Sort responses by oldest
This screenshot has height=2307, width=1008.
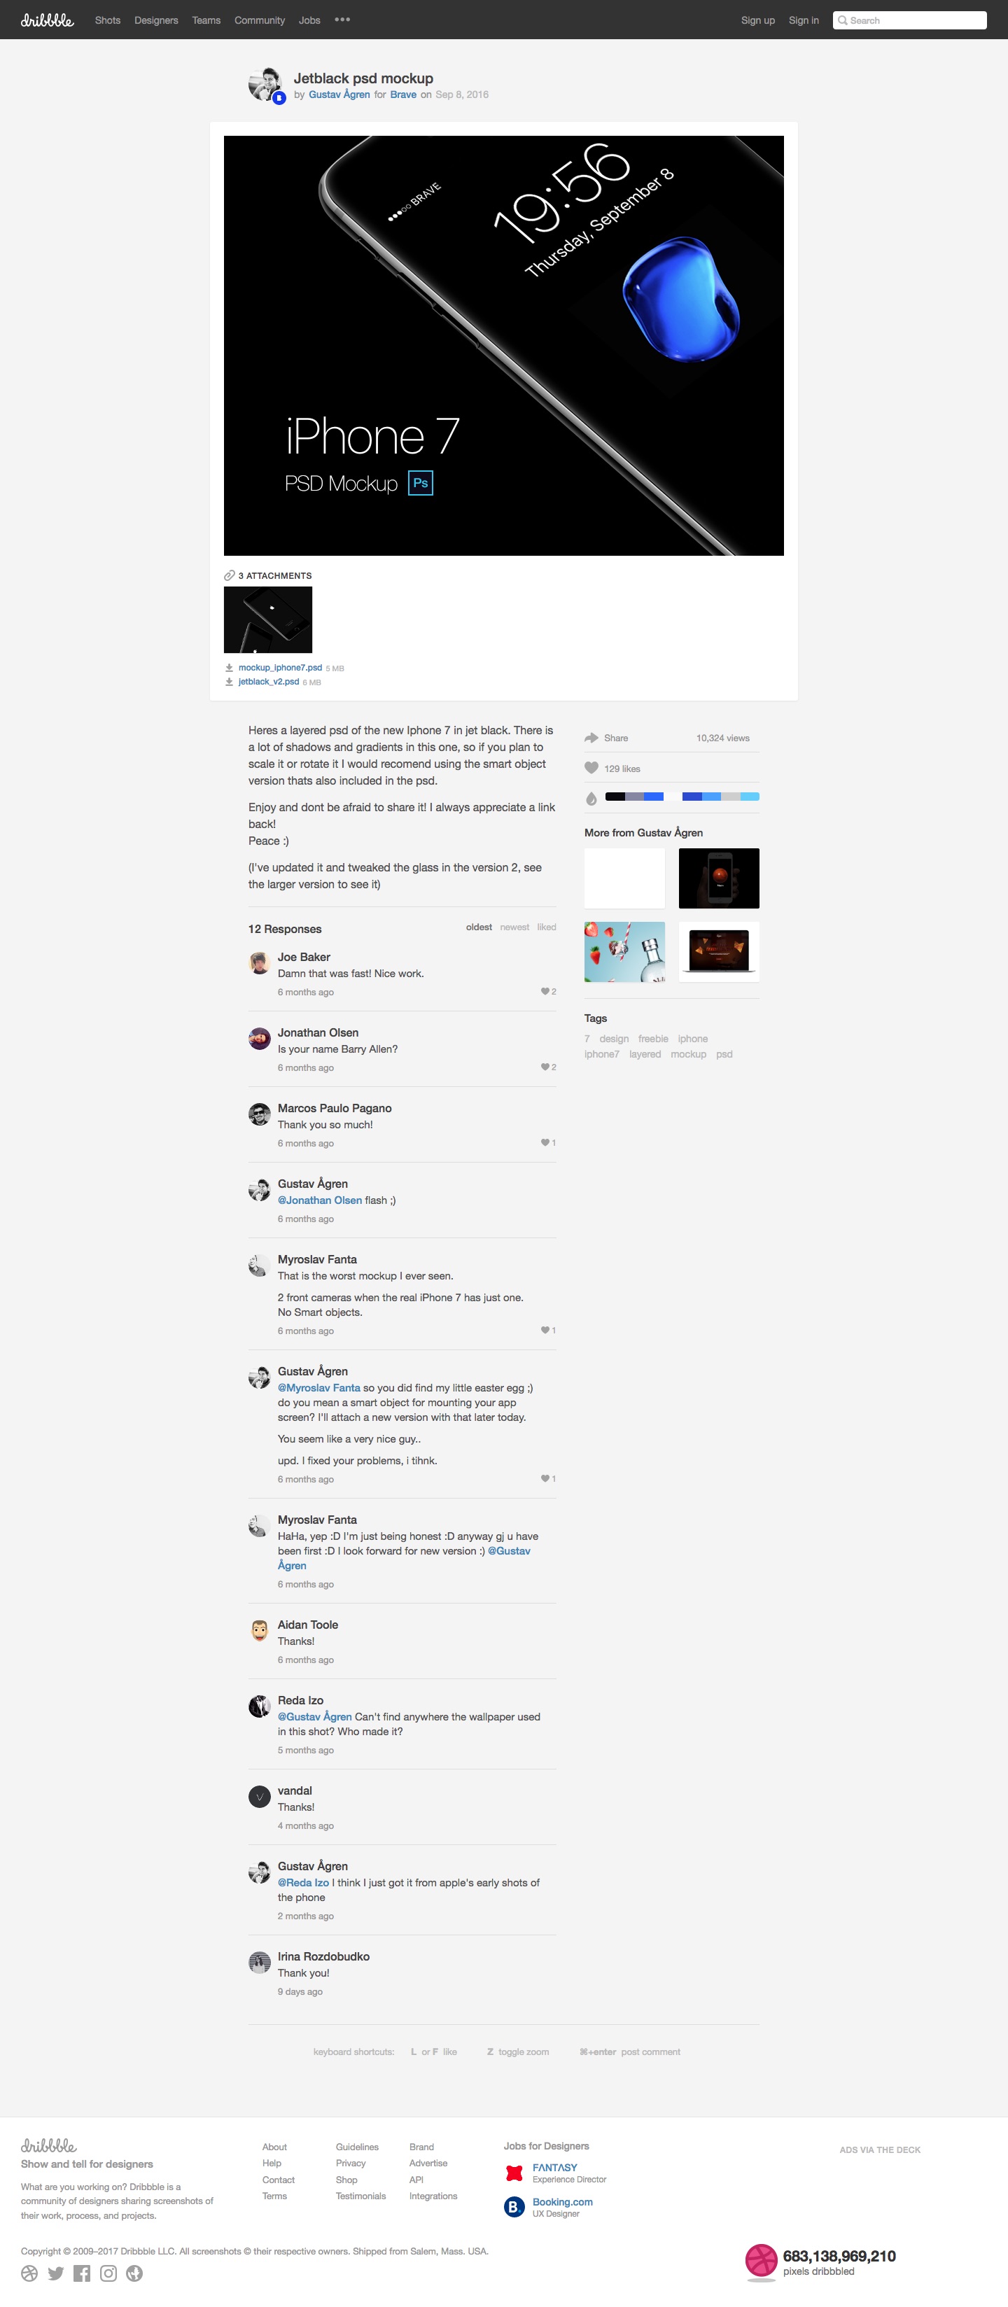[x=479, y=927]
